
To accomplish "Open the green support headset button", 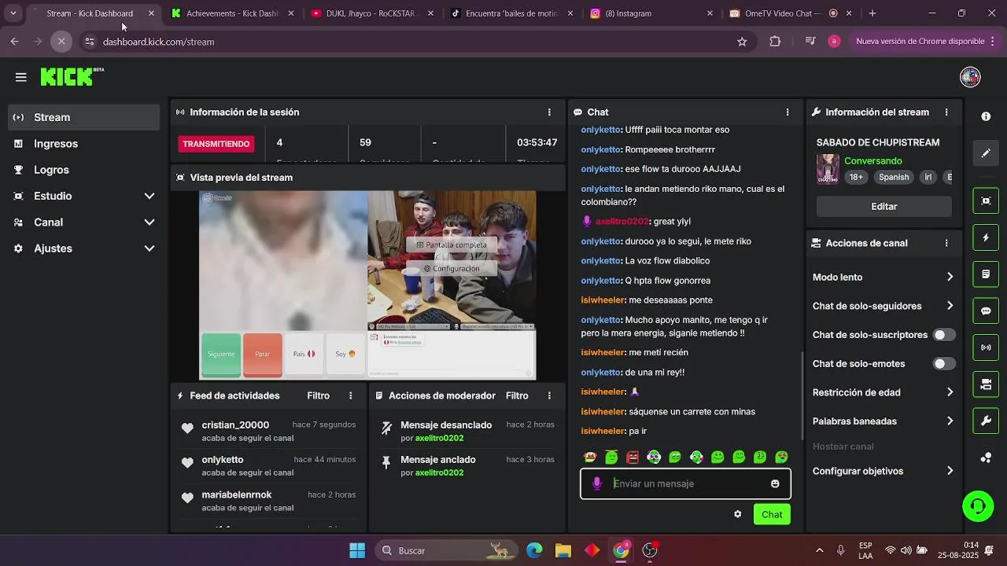I will (x=978, y=505).
